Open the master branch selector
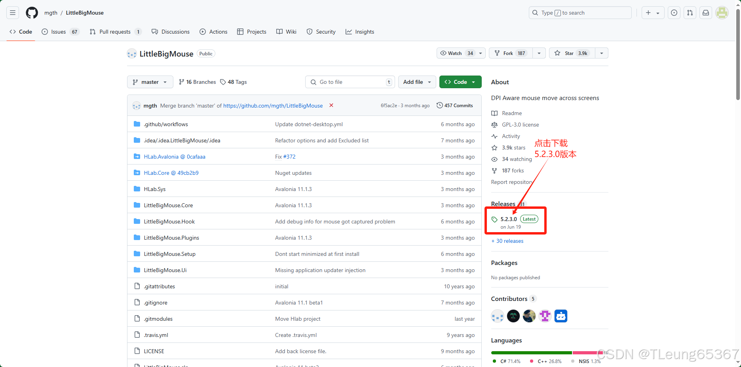 (x=150, y=82)
